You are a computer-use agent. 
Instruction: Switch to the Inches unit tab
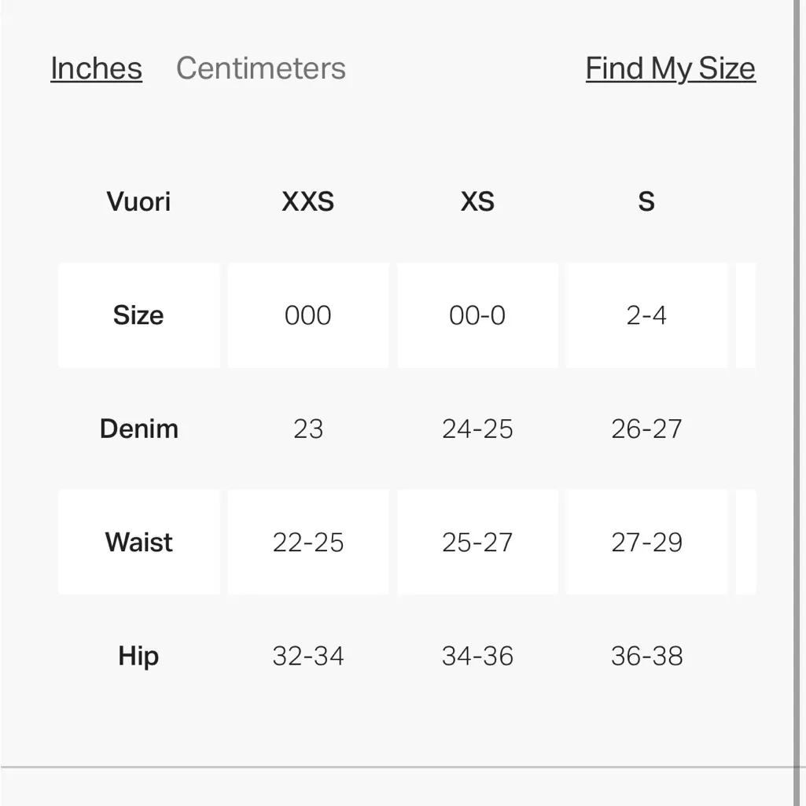(96, 68)
